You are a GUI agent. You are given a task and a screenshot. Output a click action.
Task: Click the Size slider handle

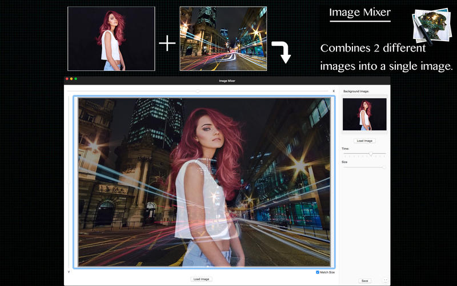(384, 167)
